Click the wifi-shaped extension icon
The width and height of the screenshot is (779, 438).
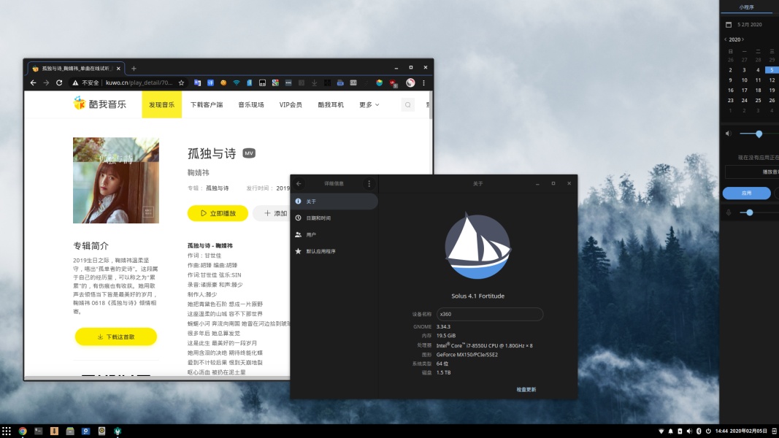(237, 83)
